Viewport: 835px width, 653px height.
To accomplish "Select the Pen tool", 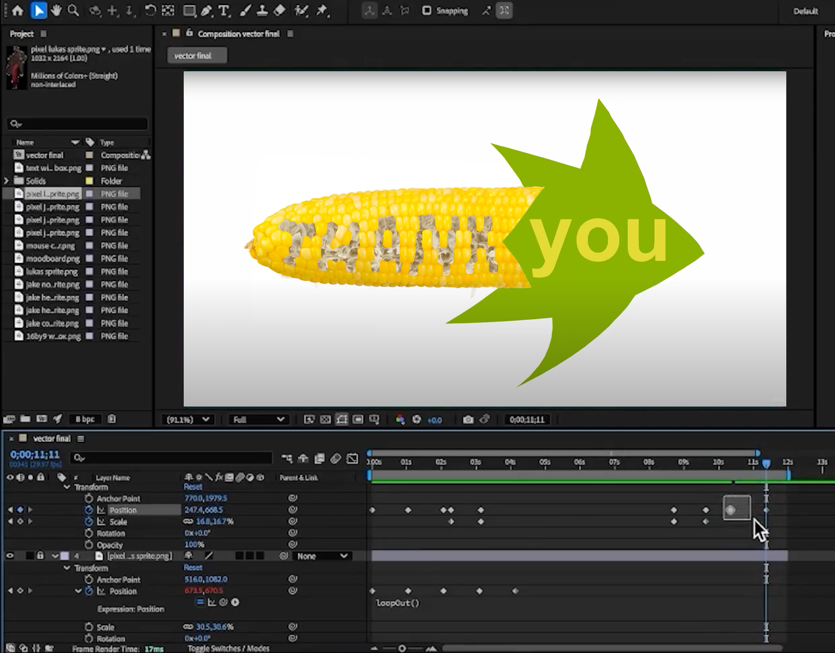I will point(207,11).
